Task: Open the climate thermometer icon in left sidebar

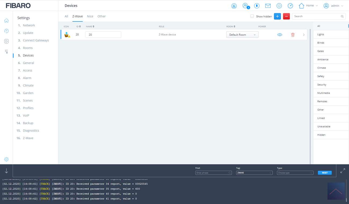Action: coord(6,51)
